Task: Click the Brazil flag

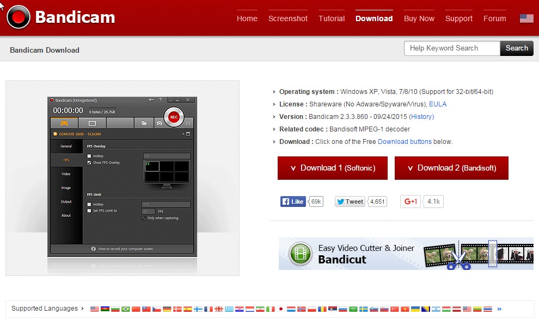Action: 125,309
